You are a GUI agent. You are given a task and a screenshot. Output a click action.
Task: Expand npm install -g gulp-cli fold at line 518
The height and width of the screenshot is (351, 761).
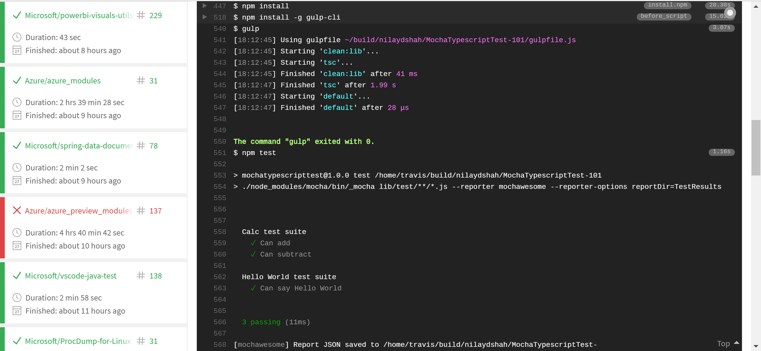pos(205,17)
